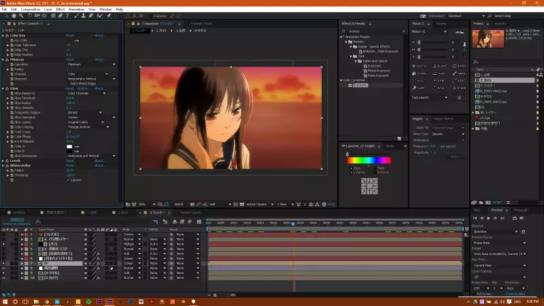Click the Windows Start button

coord(5,302)
